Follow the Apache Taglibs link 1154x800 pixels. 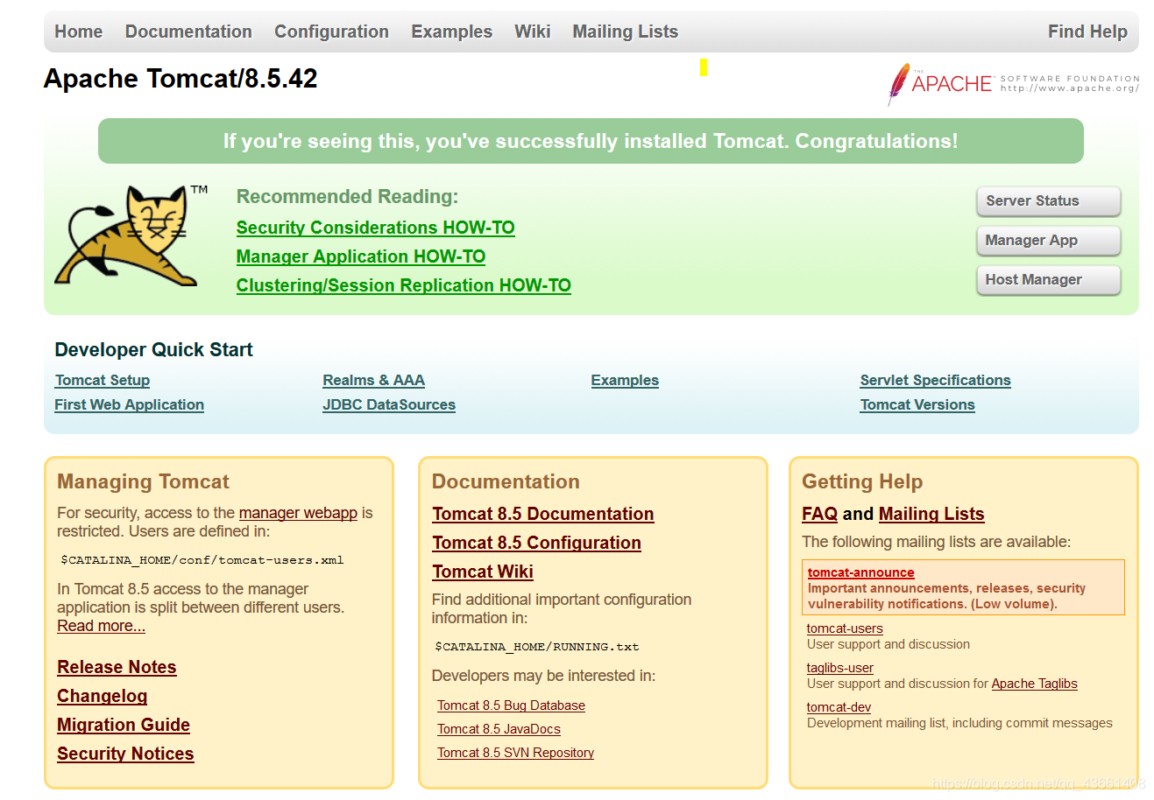[x=1035, y=684]
